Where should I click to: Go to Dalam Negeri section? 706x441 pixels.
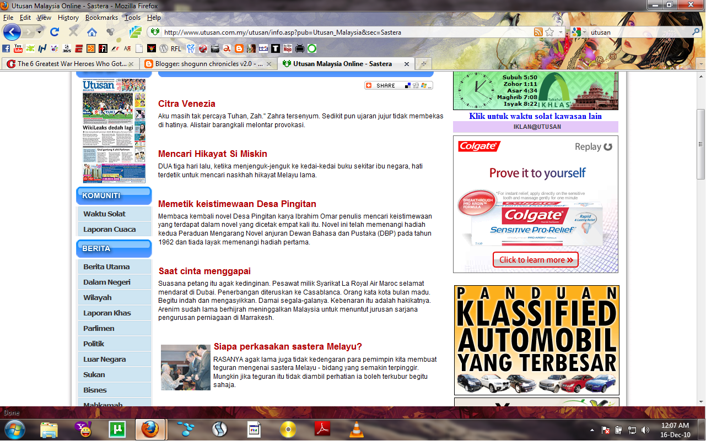coord(114,282)
